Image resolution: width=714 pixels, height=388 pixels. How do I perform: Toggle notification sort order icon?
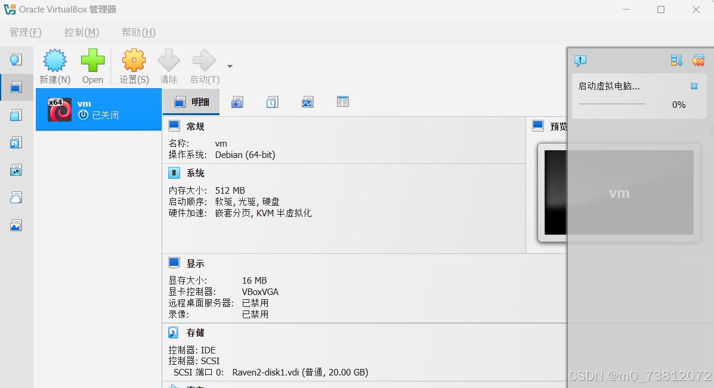coord(676,60)
